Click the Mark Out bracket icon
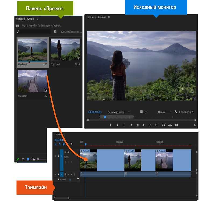 (x=123, y=125)
